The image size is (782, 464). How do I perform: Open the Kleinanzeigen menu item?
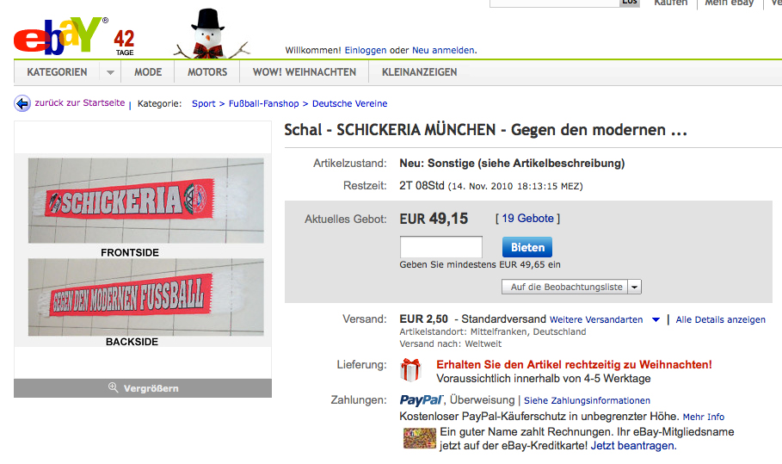coord(420,72)
